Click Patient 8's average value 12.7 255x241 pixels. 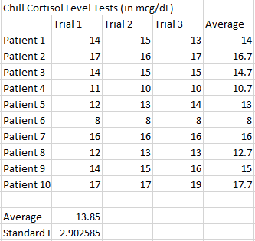[x=229, y=153]
